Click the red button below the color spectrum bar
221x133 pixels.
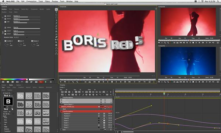(41, 82)
